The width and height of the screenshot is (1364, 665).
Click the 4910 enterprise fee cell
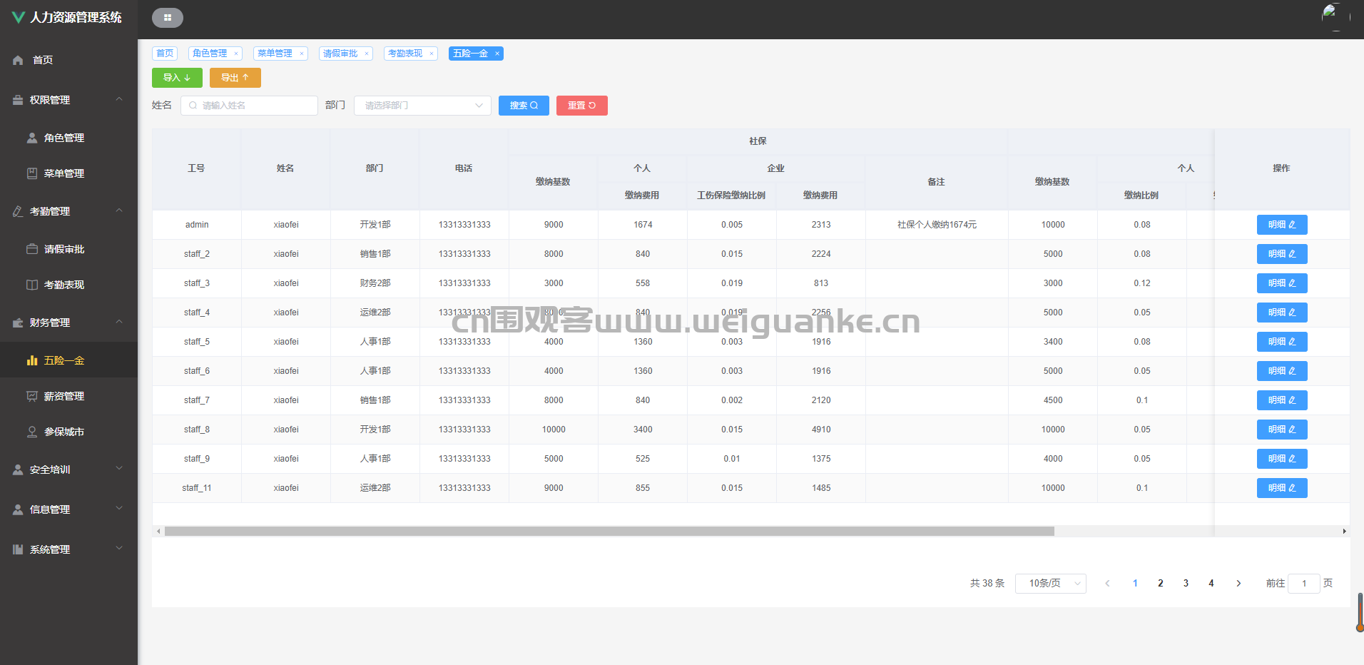(x=821, y=430)
